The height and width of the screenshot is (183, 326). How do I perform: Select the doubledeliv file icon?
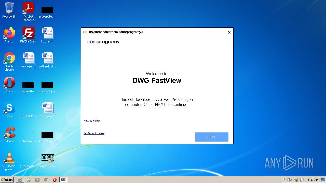(x=28, y=112)
